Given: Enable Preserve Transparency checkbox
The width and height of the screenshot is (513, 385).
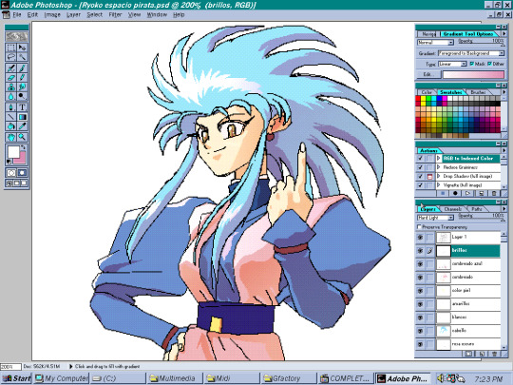Looking at the screenshot, I should pyautogui.click(x=419, y=227).
